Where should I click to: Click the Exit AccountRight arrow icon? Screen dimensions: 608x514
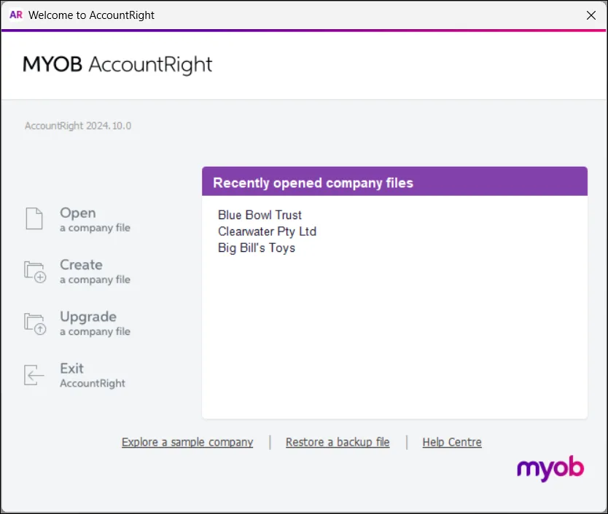(x=34, y=375)
